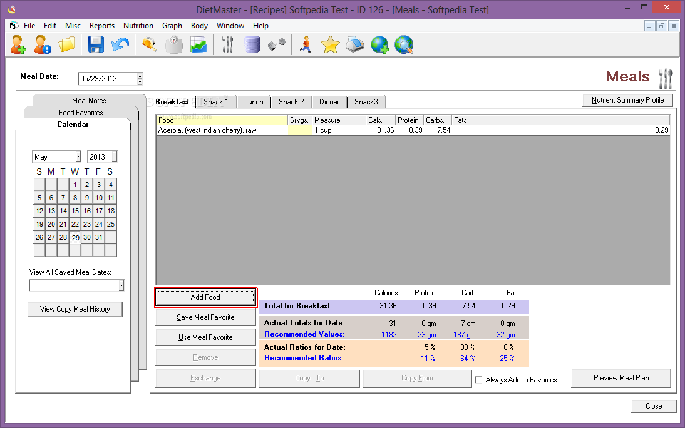Open the Food Favorites side tab

tap(81, 112)
